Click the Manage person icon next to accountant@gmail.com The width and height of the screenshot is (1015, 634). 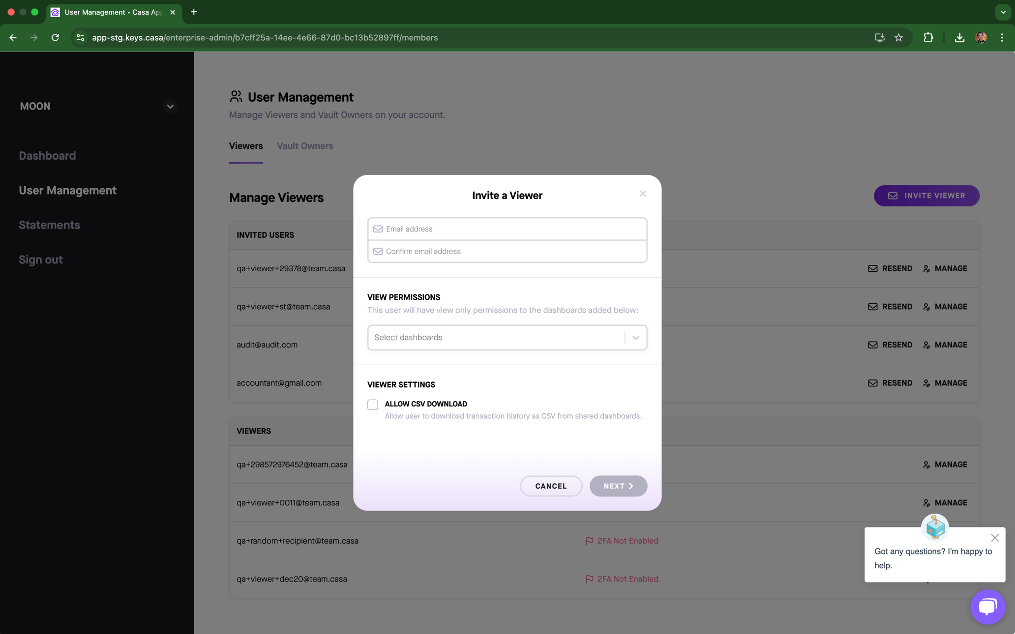coord(926,383)
